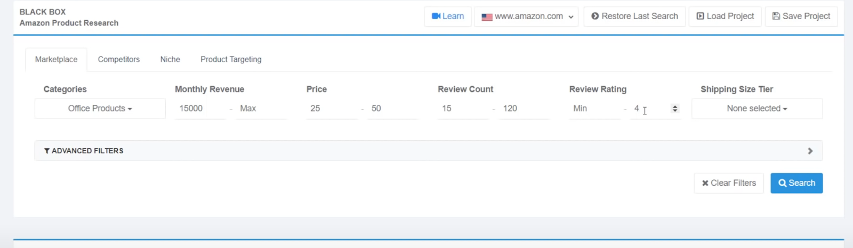Click the Load Project button
853x248 pixels.
(x=725, y=16)
